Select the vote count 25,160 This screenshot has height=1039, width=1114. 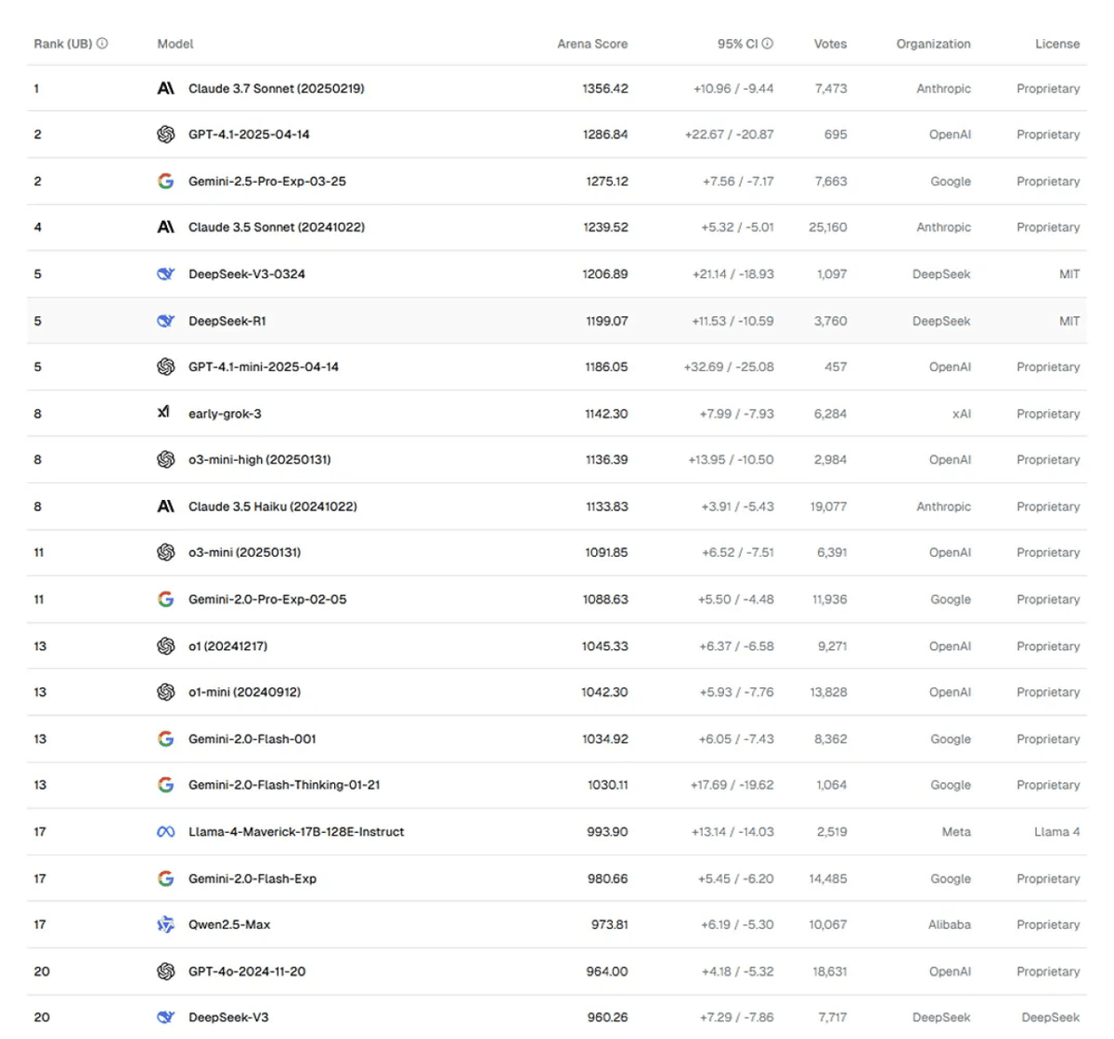[828, 227]
